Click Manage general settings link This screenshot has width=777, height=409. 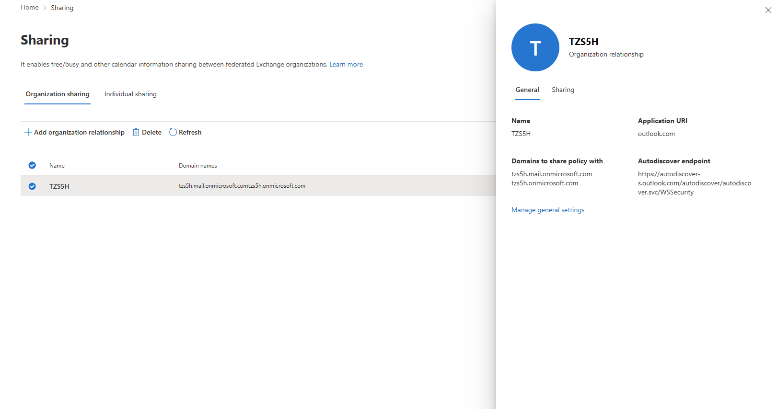(548, 210)
